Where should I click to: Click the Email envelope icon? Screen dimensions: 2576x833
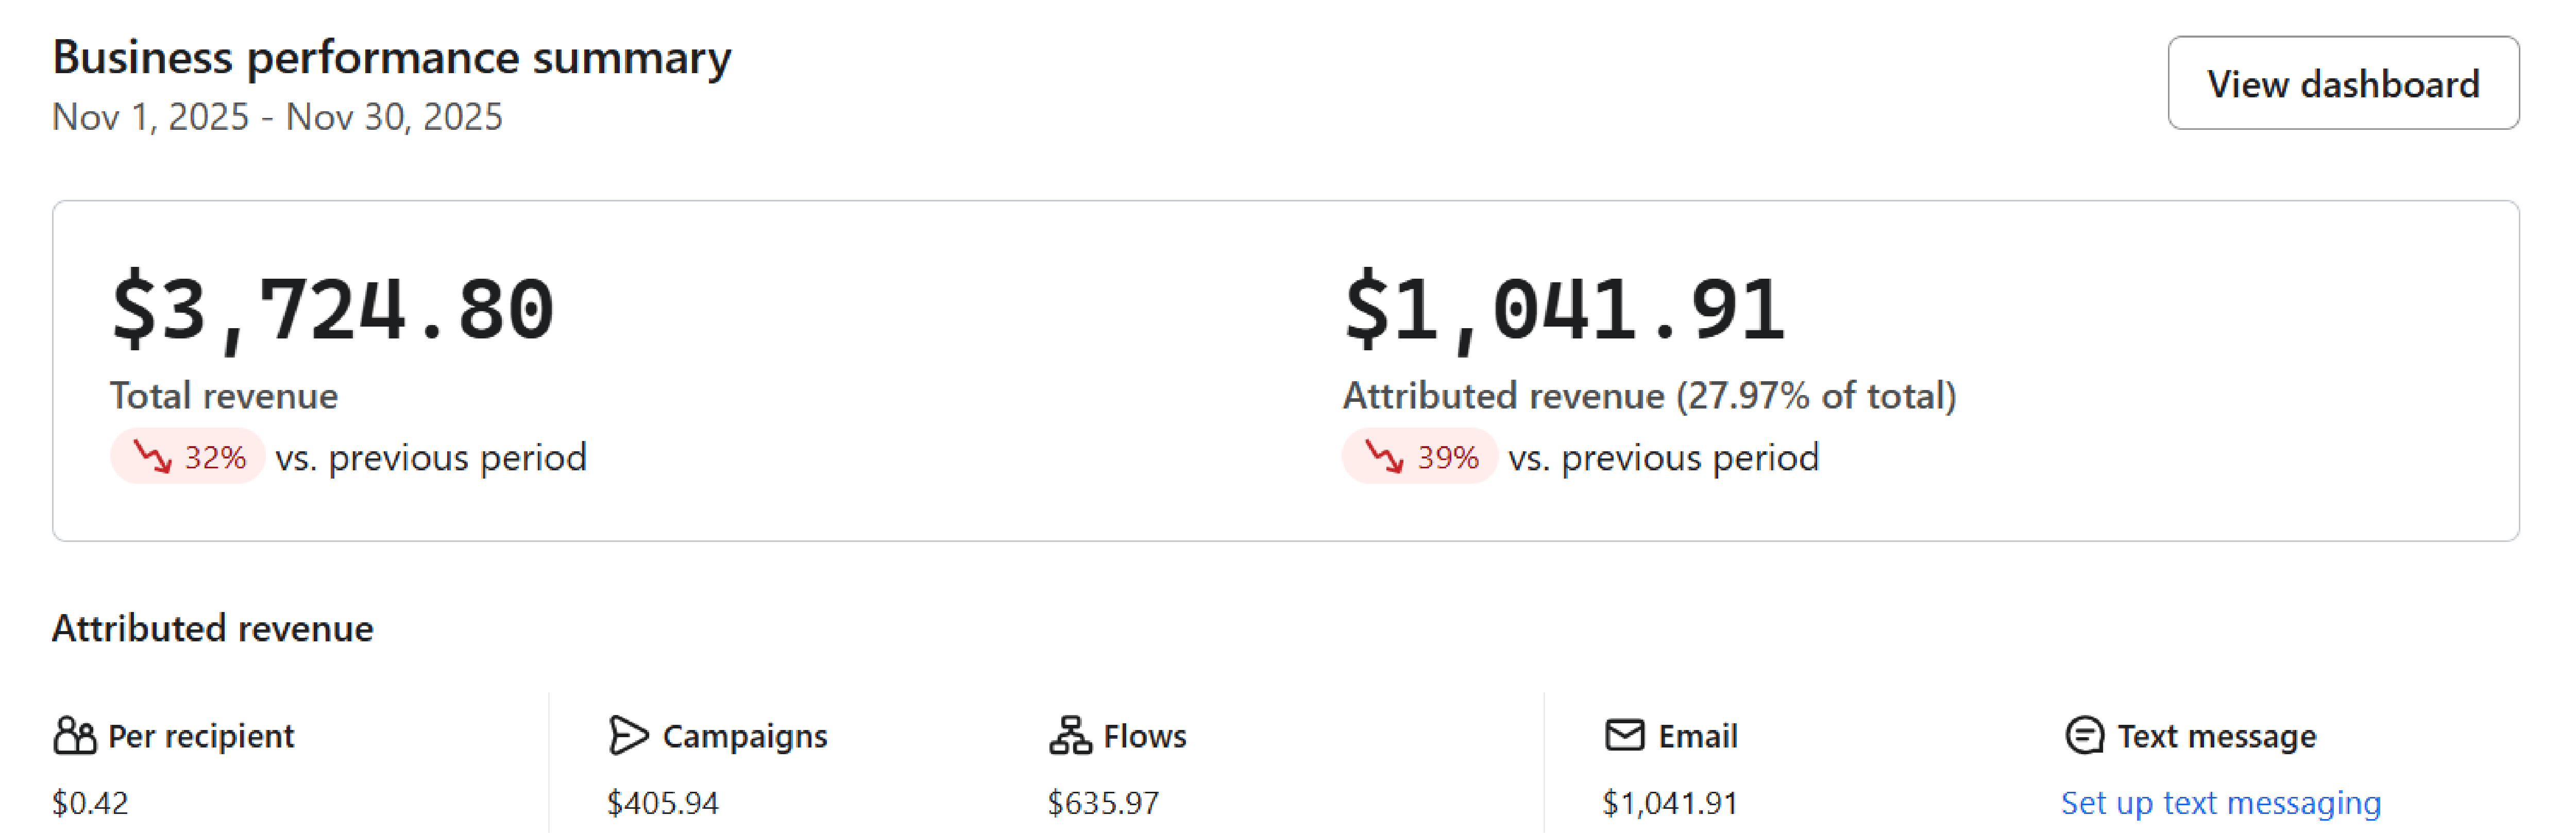pos(1624,735)
